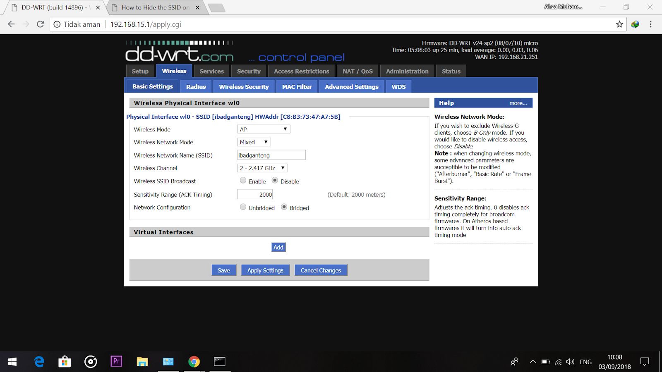
Task: Change the Wireless Channel dropdown
Action: tap(262, 168)
